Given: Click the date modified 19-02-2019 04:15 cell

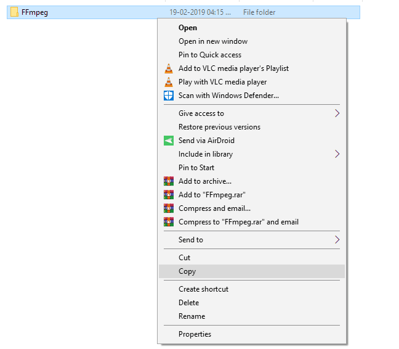Looking at the screenshot, I should tap(200, 12).
